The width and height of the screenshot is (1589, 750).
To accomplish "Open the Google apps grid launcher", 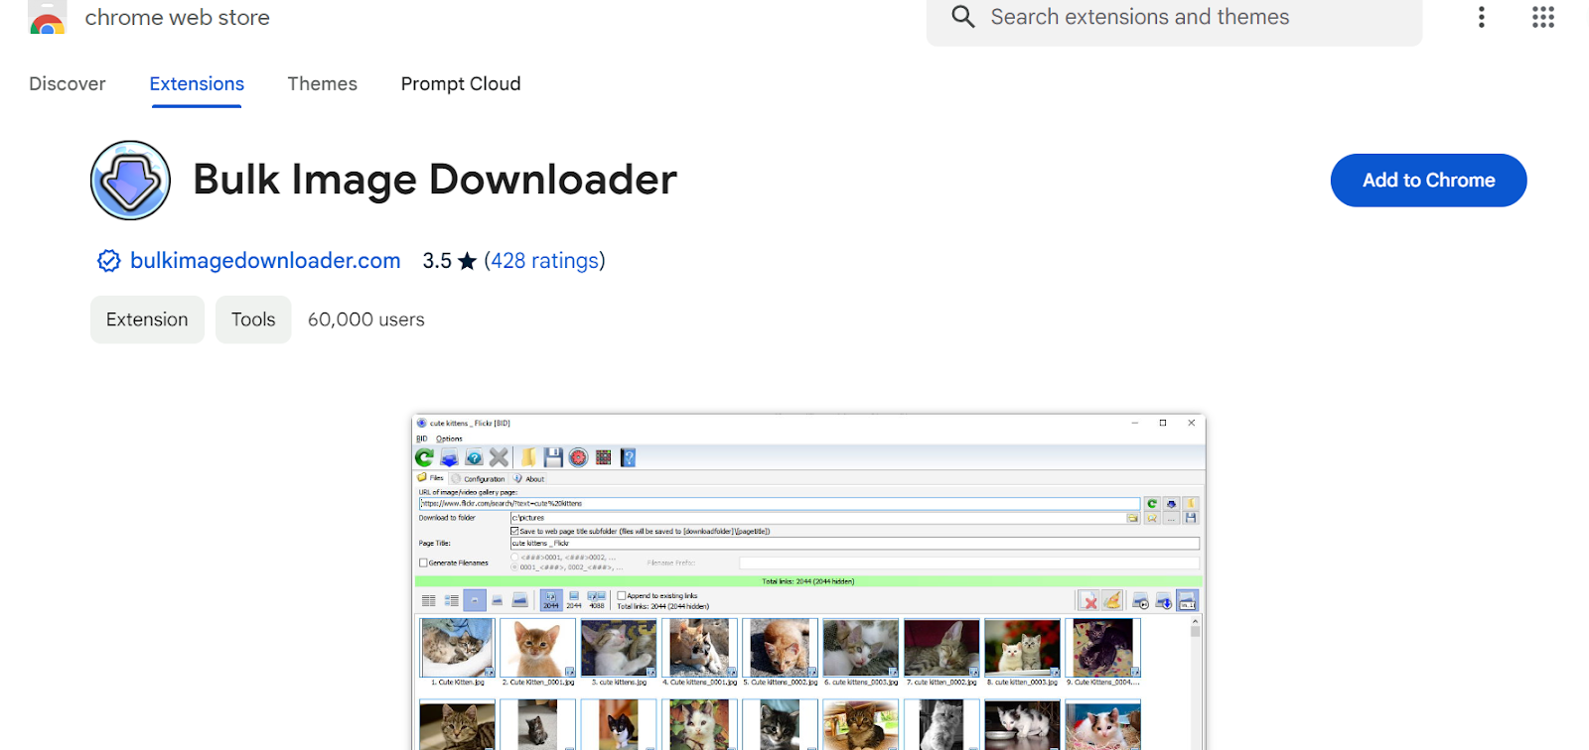I will click(x=1542, y=17).
